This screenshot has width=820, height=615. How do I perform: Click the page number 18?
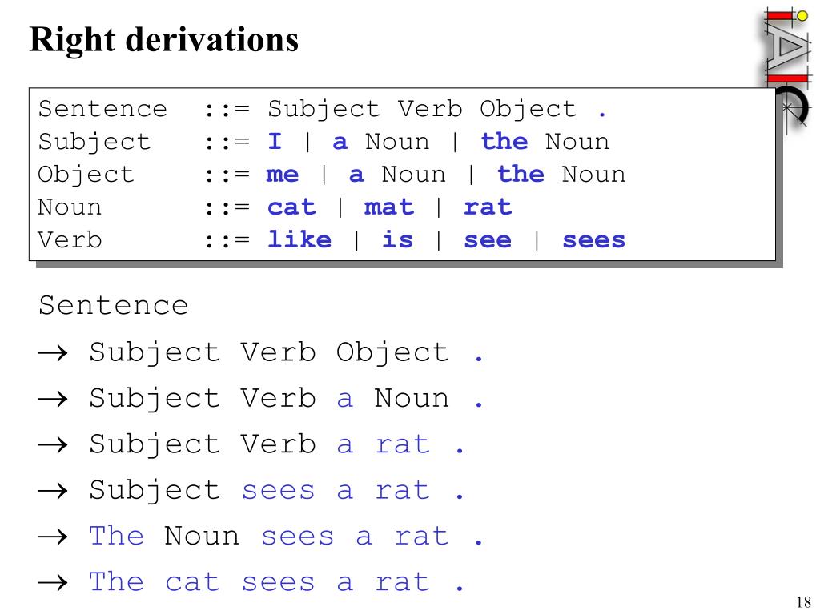point(803,602)
